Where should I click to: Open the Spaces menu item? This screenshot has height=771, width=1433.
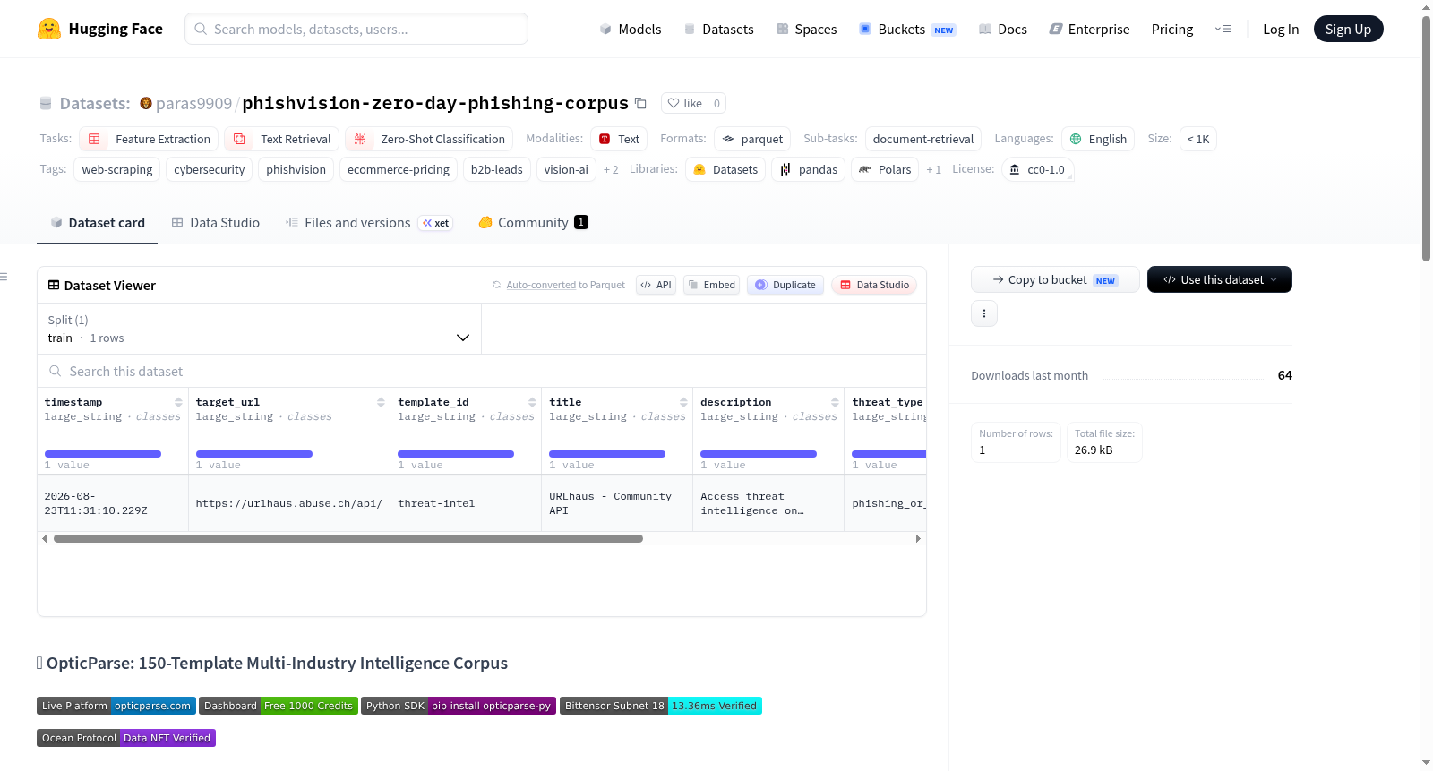coord(807,29)
